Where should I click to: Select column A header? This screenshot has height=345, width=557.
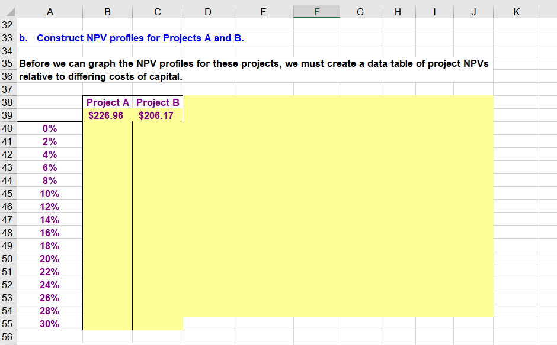(50, 11)
